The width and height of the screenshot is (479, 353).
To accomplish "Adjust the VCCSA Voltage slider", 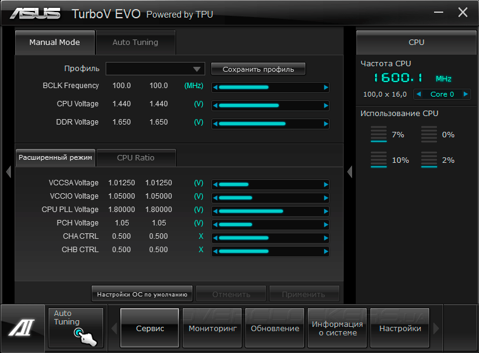I will coord(271,185).
